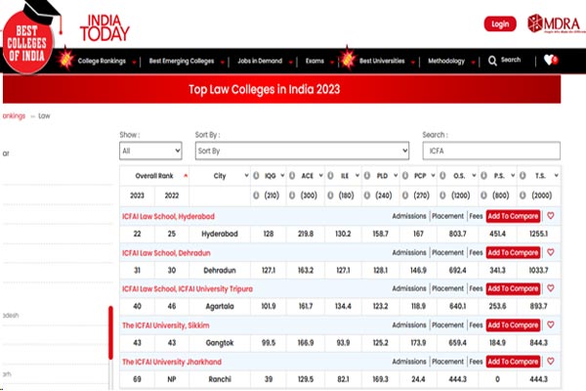Screen dimensions: 586x391
Task: Open Fees link for ICFAI University Tripura
Action: [476, 289]
